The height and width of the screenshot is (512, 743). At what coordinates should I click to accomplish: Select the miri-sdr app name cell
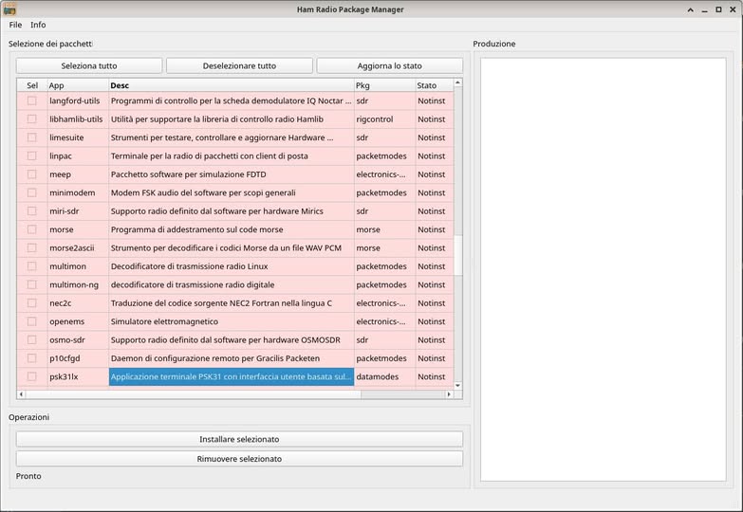point(78,210)
